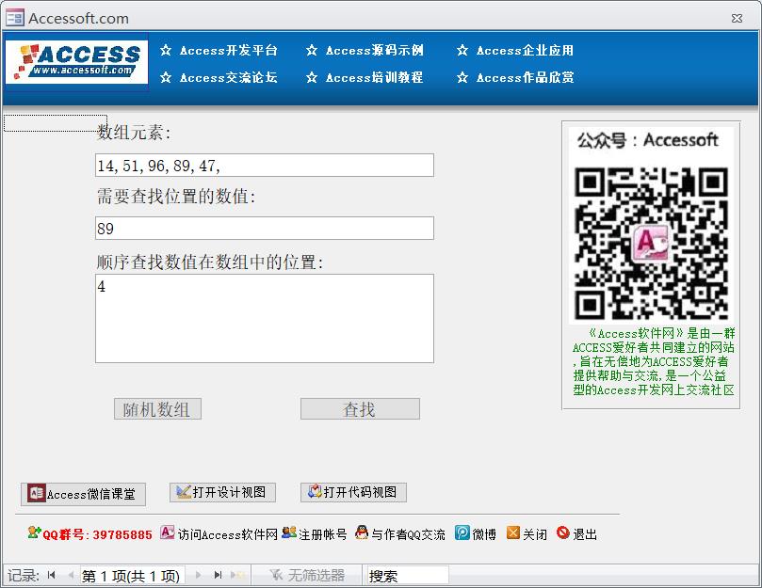Click the 关闭 text link
Image resolution: width=762 pixels, height=588 pixels.
point(535,534)
